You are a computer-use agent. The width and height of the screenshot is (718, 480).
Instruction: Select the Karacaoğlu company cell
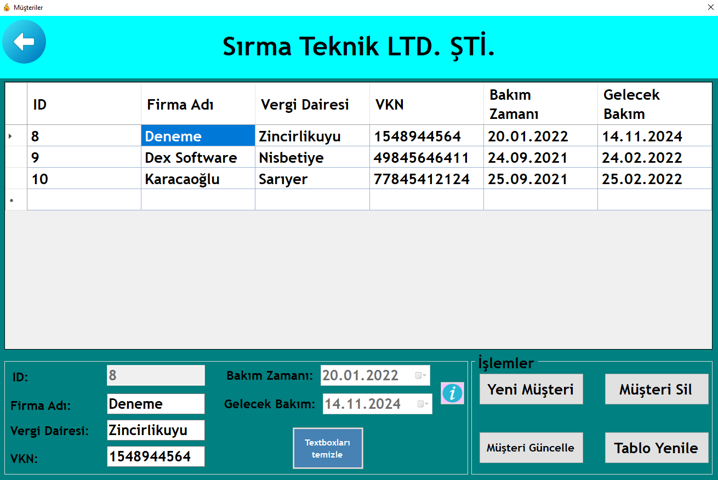(198, 179)
